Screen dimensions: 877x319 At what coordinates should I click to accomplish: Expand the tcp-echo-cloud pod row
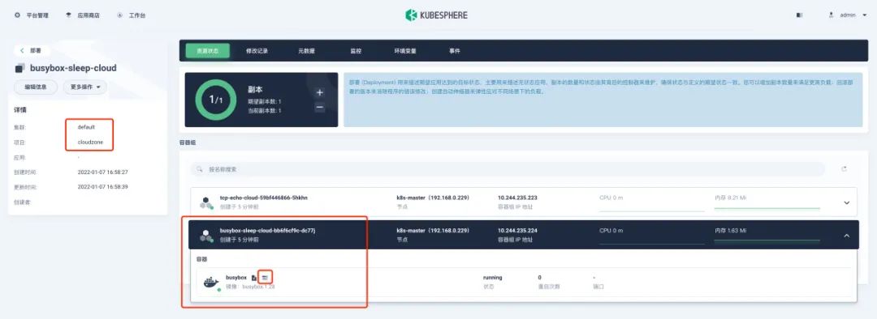(846, 202)
